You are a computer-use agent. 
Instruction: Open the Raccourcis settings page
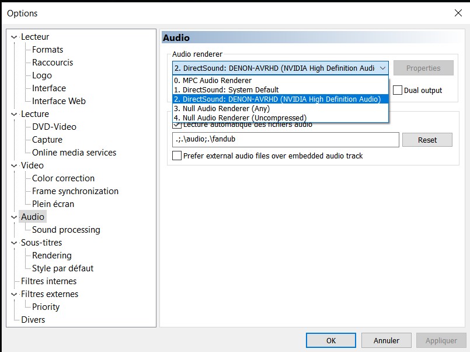53,63
